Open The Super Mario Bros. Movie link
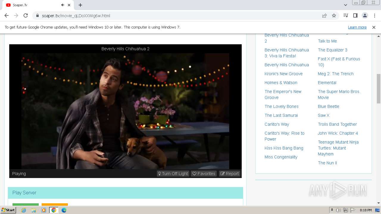Viewport: 381px width, 214px height. [x=339, y=95]
